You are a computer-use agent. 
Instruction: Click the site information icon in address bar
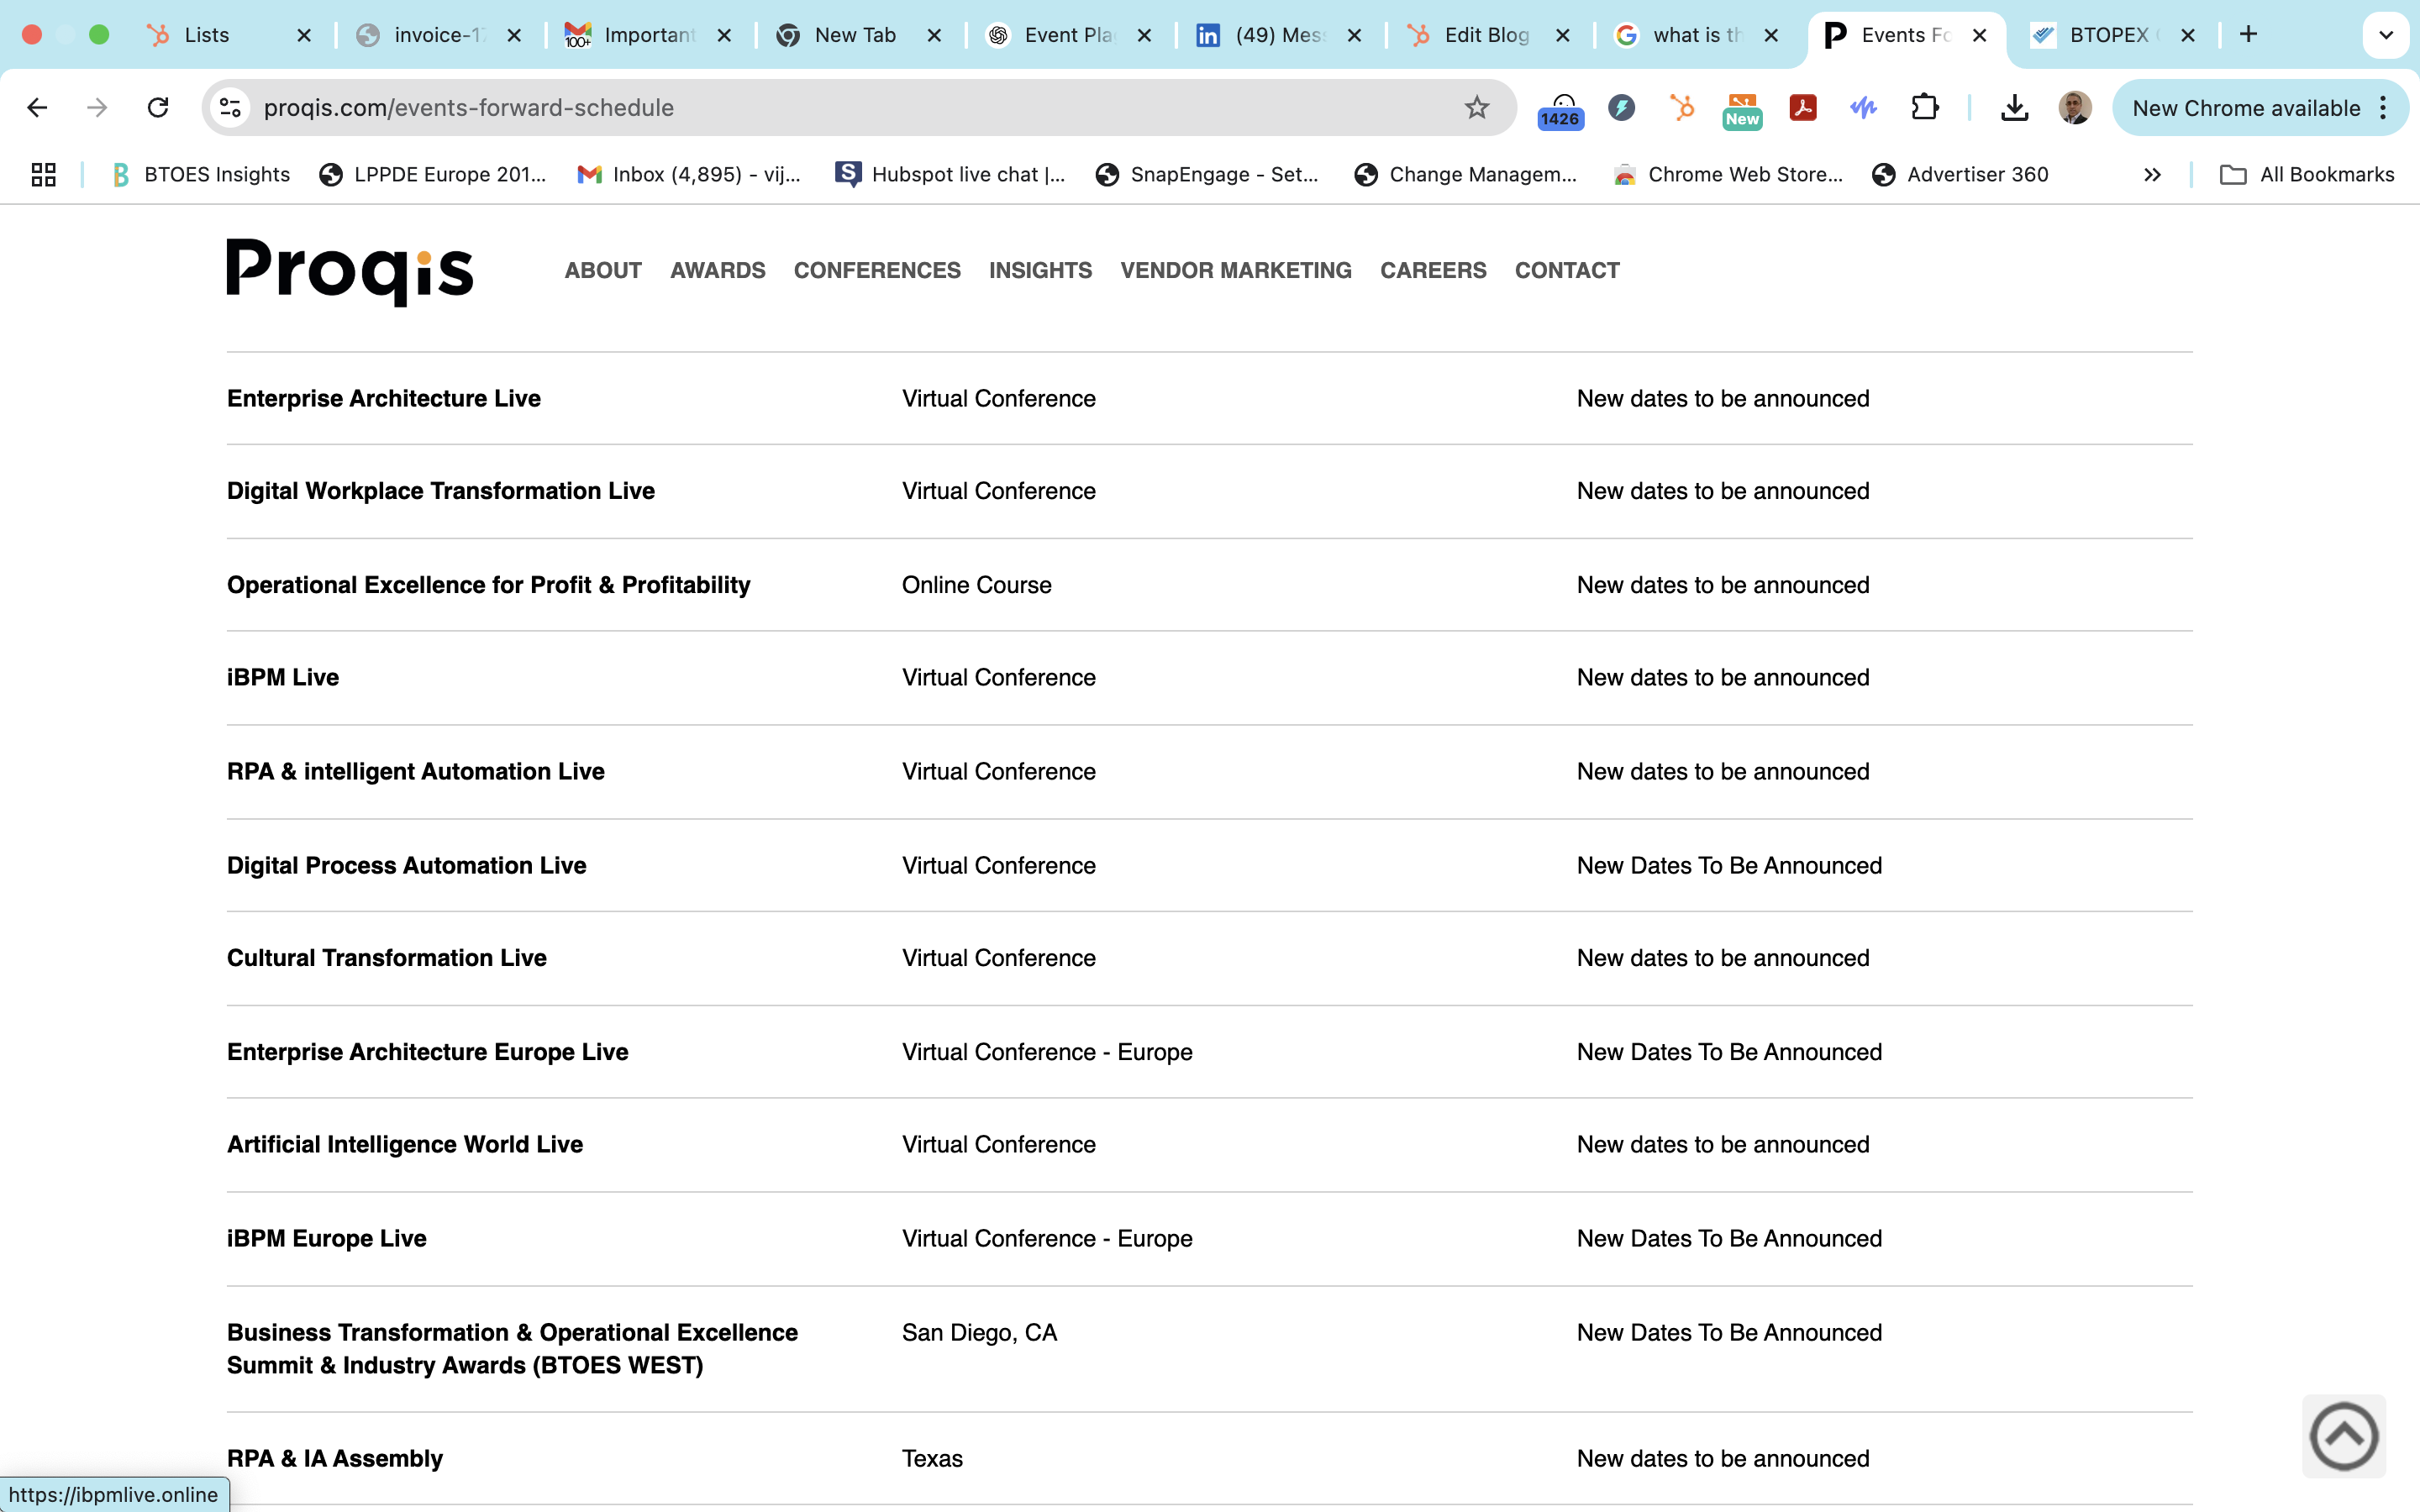pos(231,108)
